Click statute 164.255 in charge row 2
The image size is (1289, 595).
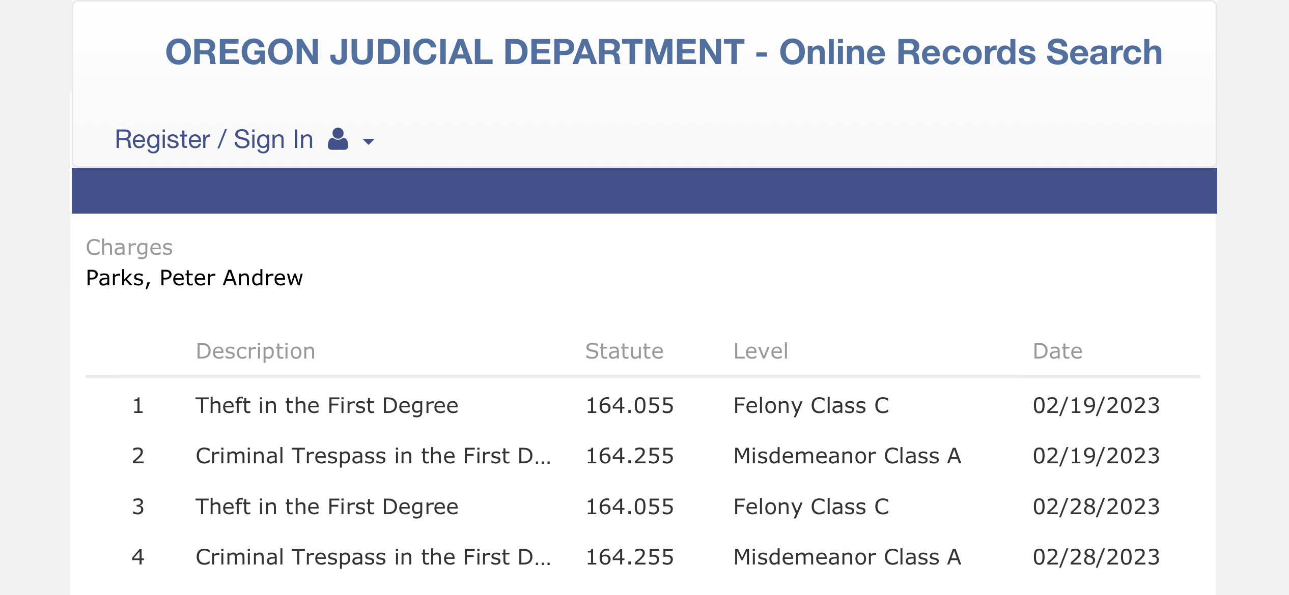pyautogui.click(x=630, y=456)
